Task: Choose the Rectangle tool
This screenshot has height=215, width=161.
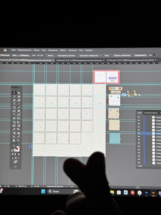Action: (14, 107)
